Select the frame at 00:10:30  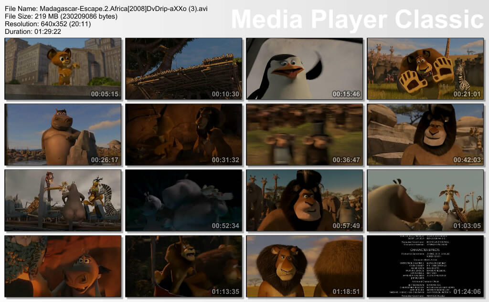point(184,69)
